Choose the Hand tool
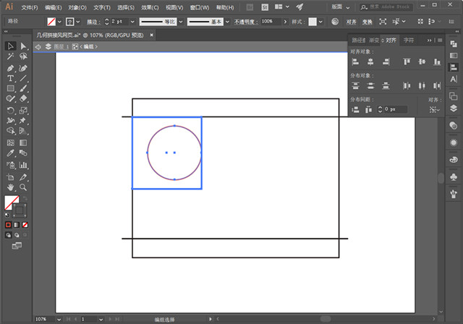463x324 pixels. coord(11,187)
